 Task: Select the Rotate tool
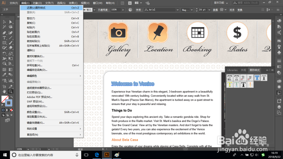(x=4, y=53)
